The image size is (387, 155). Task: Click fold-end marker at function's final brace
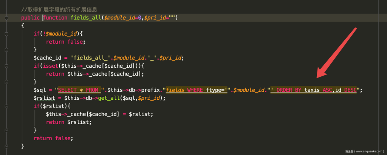[6, 146]
